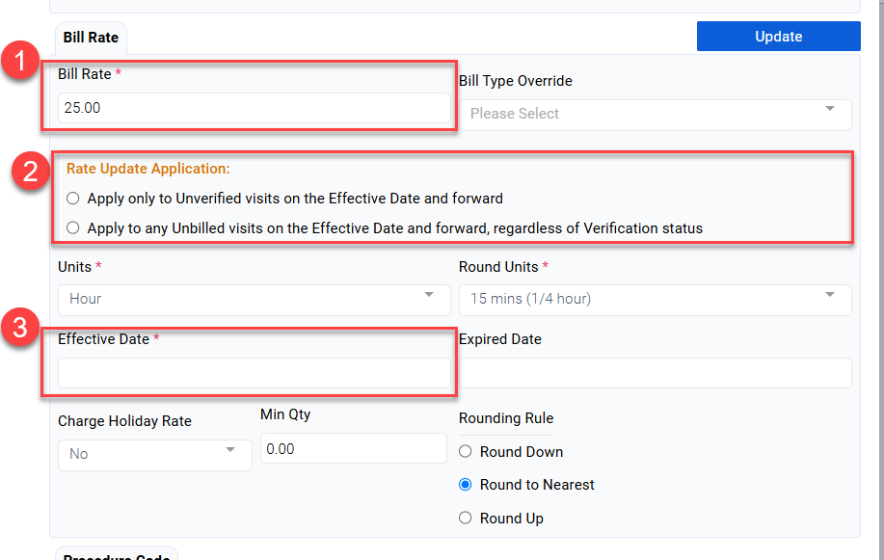Click the red step 3 marker

tap(20, 328)
